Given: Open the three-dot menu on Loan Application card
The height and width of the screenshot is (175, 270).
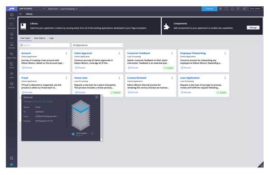Looking at the screenshot, I should click(x=225, y=78).
